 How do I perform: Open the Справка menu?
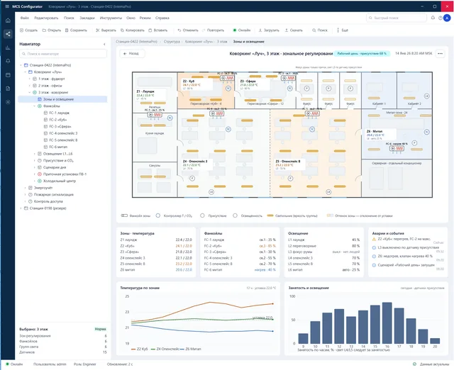click(x=162, y=18)
